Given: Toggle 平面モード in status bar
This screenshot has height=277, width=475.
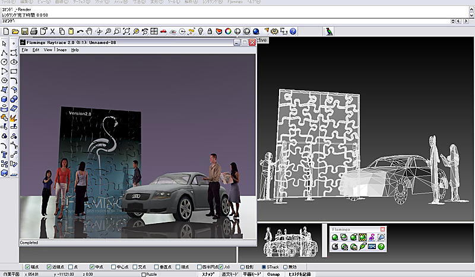Looking at the screenshot, I should click(x=252, y=274).
